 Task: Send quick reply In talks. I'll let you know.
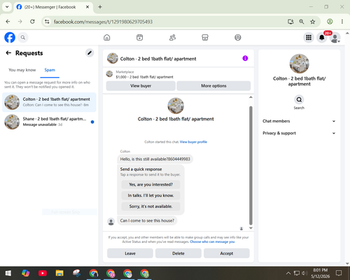click(150, 195)
